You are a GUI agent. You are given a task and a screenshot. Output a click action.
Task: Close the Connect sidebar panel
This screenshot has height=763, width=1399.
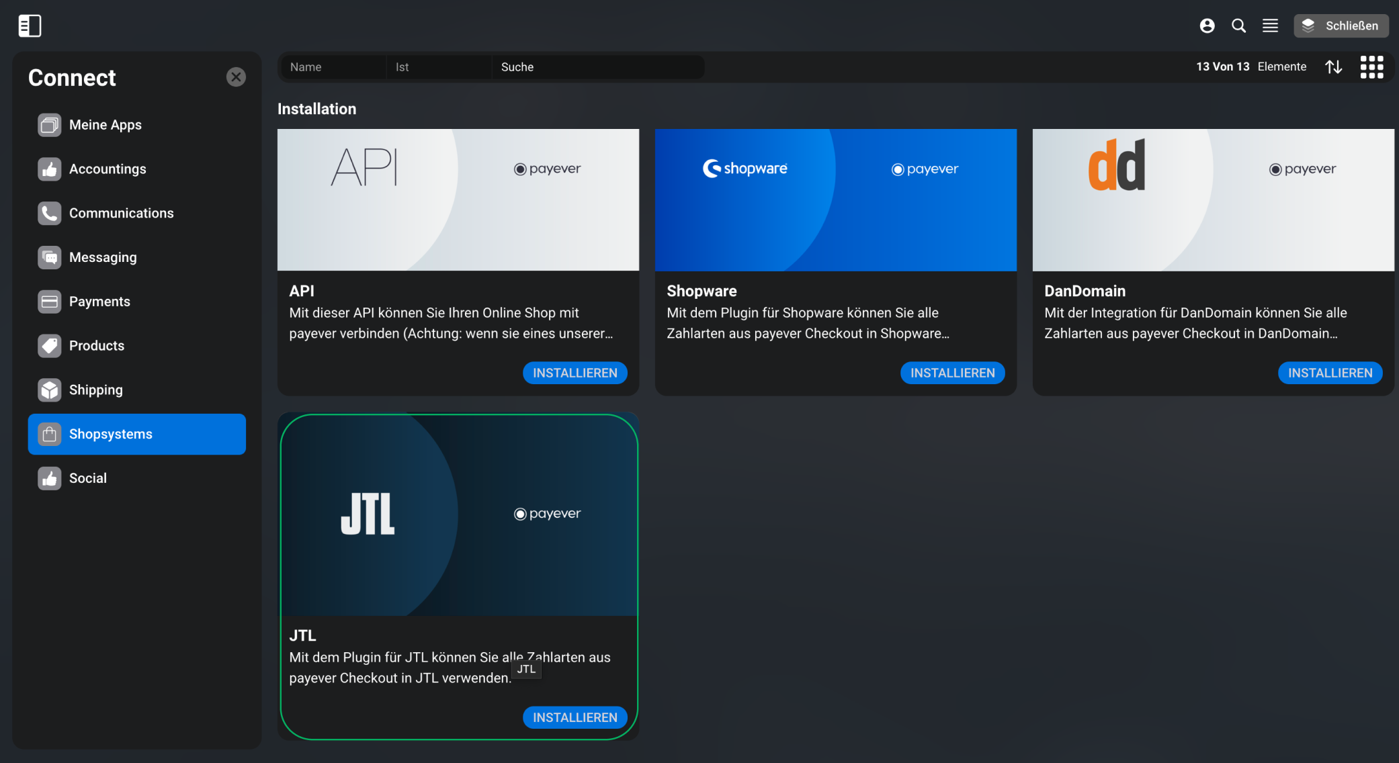point(236,77)
